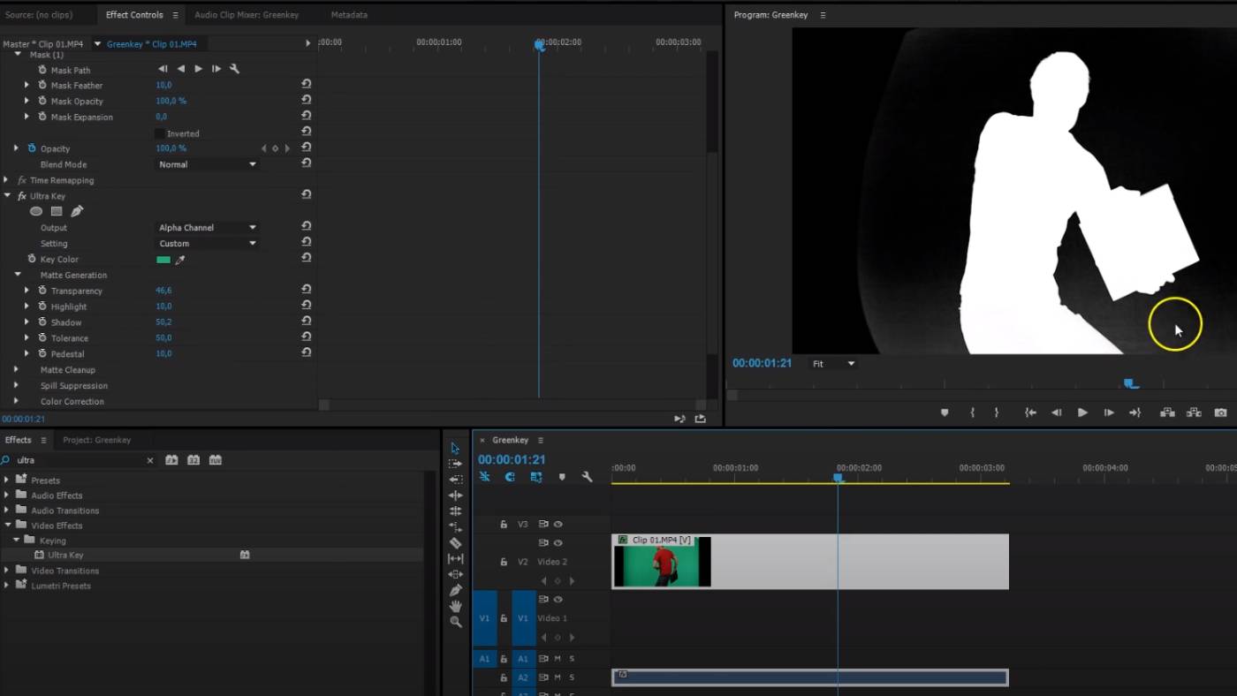Click the Export Frame camera icon

tap(1220, 412)
